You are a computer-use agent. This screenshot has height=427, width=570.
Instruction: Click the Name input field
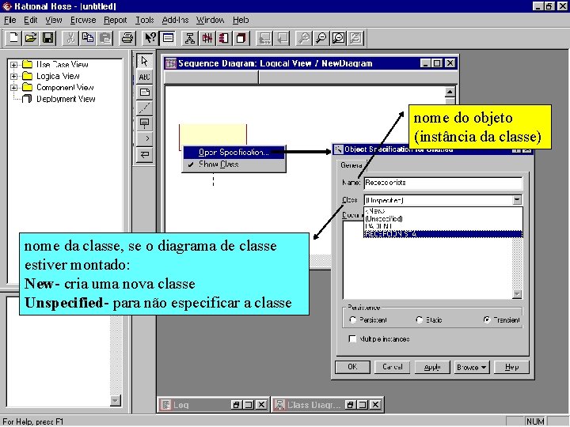443,183
